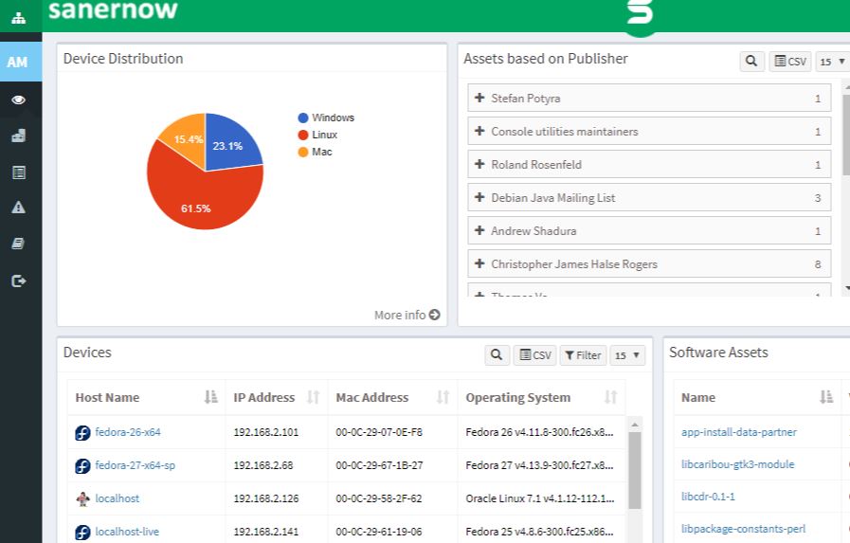The width and height of the screenshot is (850, 543).
Task: Expand Christopher James Halse Rogers row
Action: [649, 263]
